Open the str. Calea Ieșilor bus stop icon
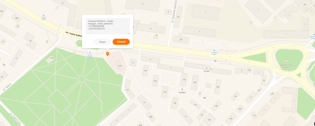The width and height of the screenshot is (315, 126). tap(214, 51)
